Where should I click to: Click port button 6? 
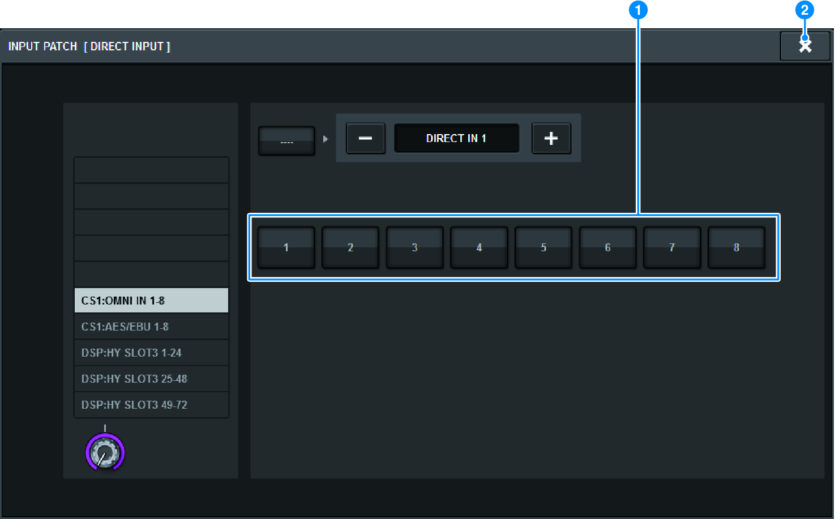click(607, 247)
